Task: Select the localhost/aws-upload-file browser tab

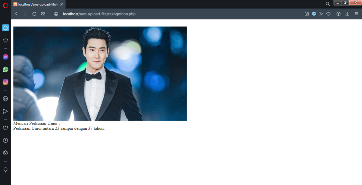Action: [x=38, y=4]
